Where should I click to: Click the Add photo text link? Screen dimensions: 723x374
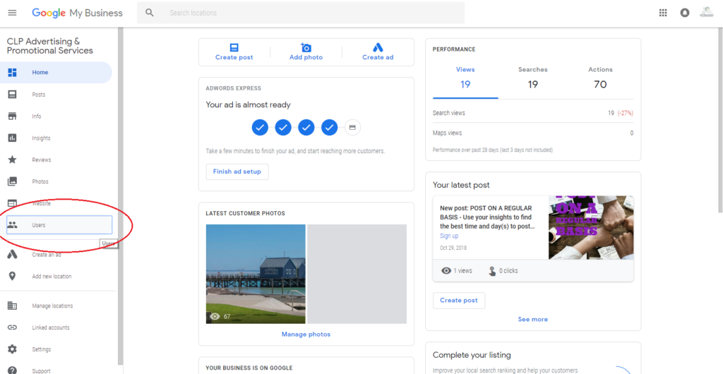(x=306, y=58)
